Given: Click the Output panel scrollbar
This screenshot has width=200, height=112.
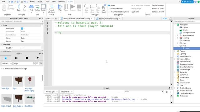Looking at the screenshot, I should click(x=172, y=99).
